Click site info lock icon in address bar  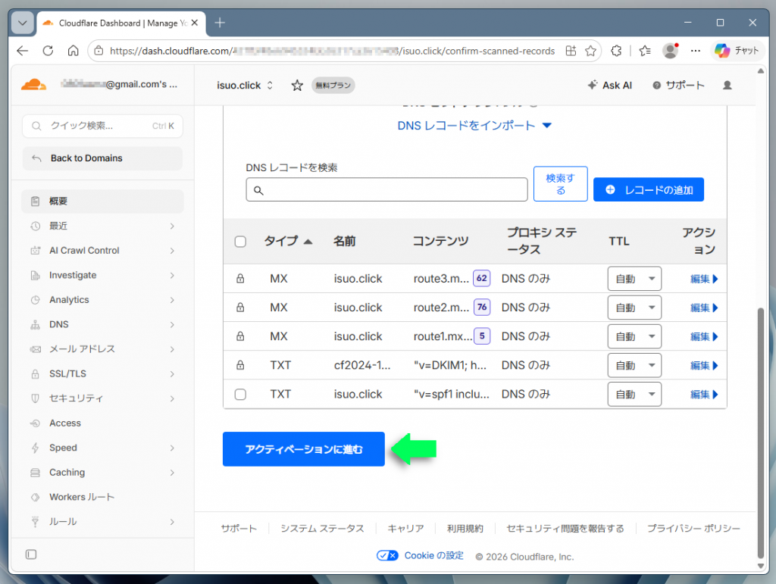coord(99,51)
